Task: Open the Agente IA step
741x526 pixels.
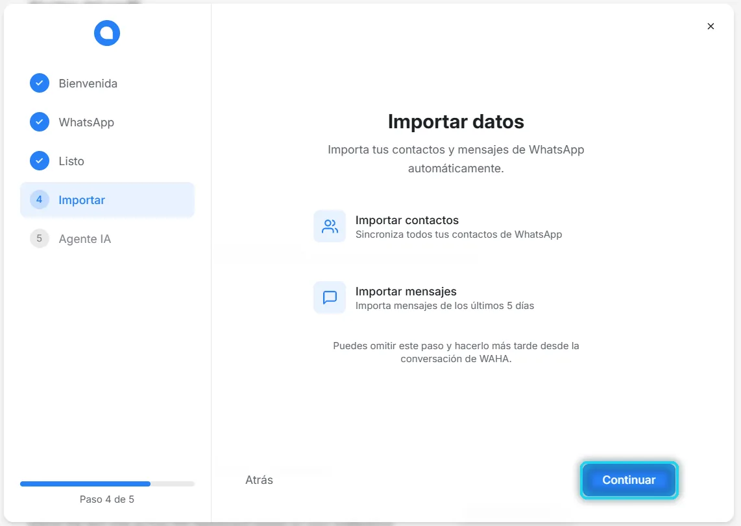Action: point(107,238)
